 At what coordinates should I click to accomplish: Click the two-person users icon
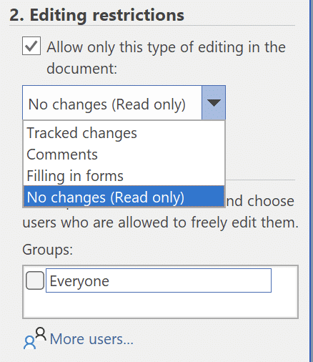pyautogui.click(x=34, y=338)
